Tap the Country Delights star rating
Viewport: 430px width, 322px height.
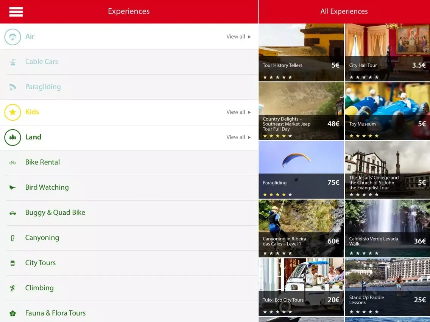[x=277, y=136]
